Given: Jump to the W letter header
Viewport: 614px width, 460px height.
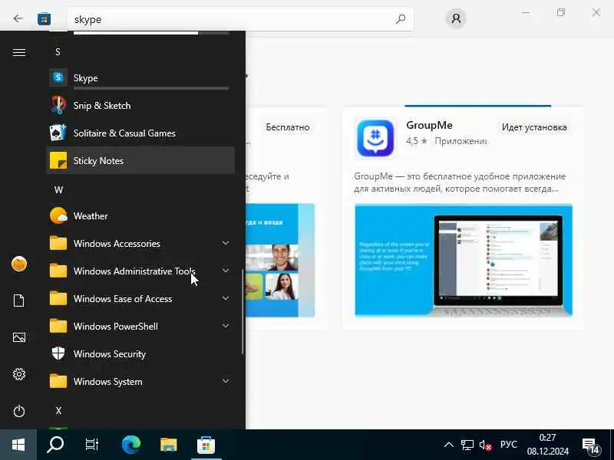Looking at the screenshot, I should (x=58, y=189).
